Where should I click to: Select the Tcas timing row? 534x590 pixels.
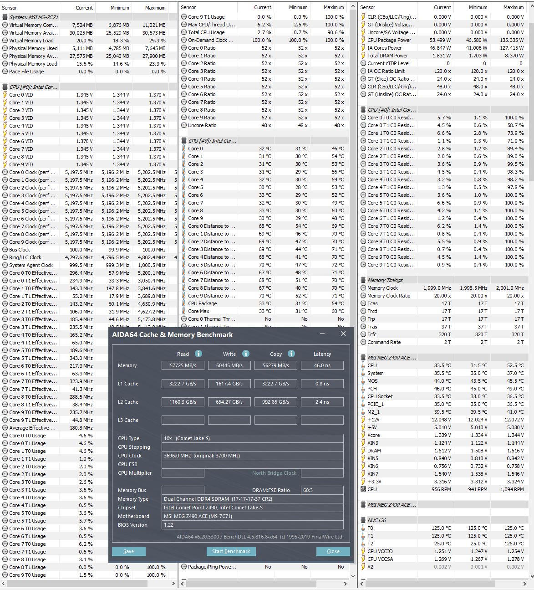pos(443,303)
